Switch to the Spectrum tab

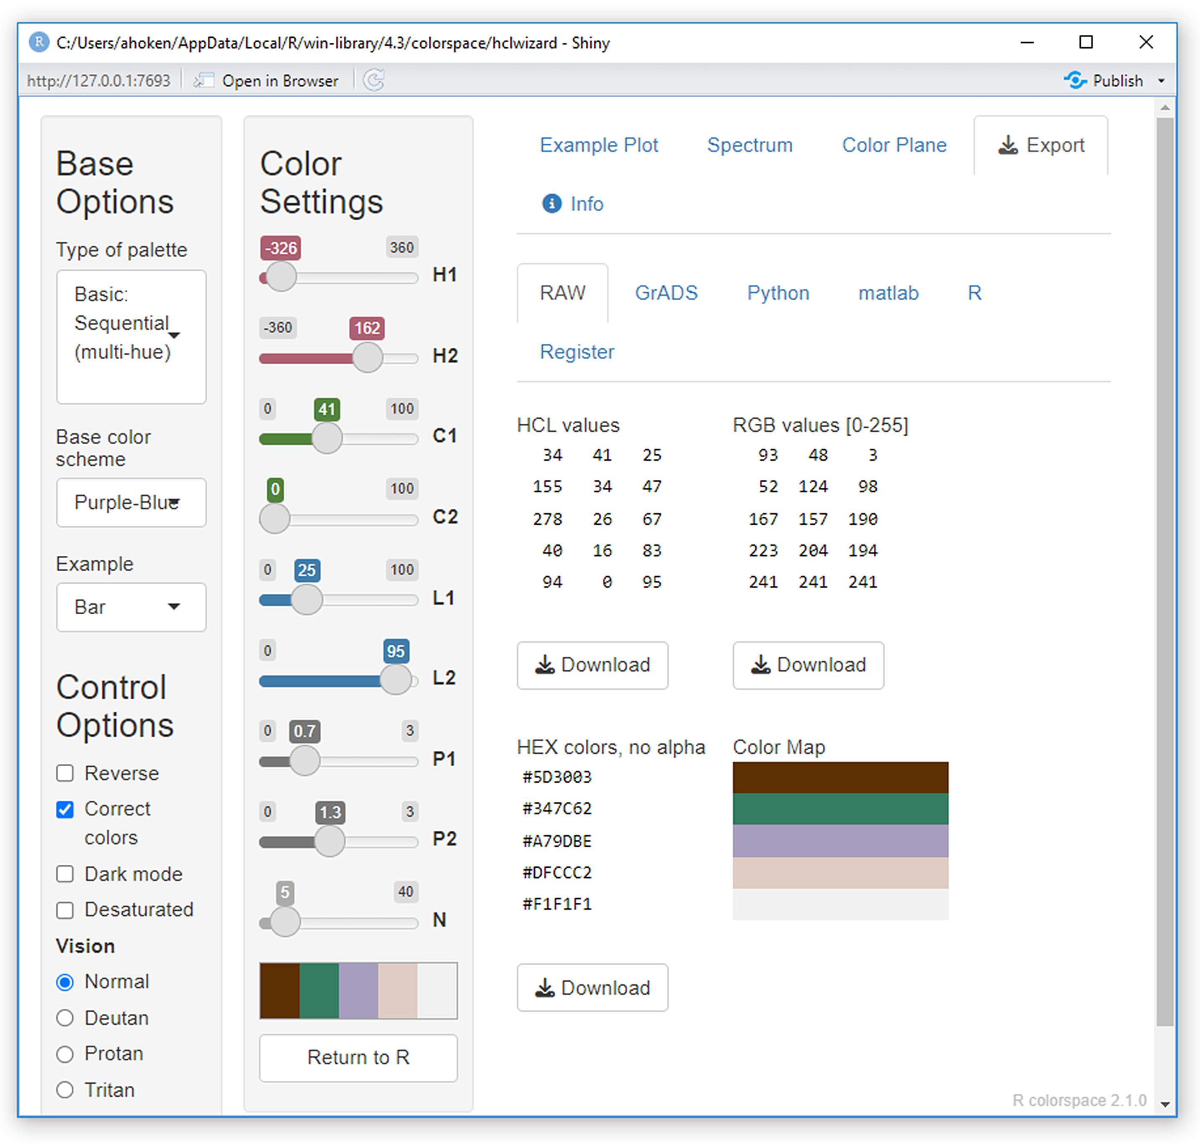point(749,145)
